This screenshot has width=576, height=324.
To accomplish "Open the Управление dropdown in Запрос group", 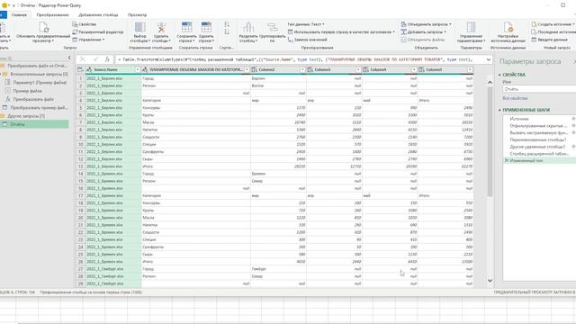I will pos(88,40).
